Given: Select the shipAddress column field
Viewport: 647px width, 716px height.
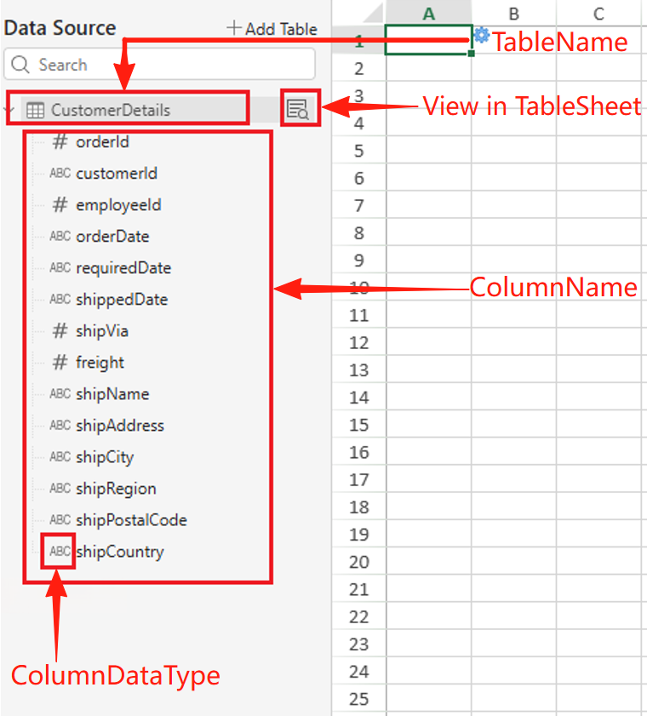Looking at the screenshot, I should tap(119, 426).
